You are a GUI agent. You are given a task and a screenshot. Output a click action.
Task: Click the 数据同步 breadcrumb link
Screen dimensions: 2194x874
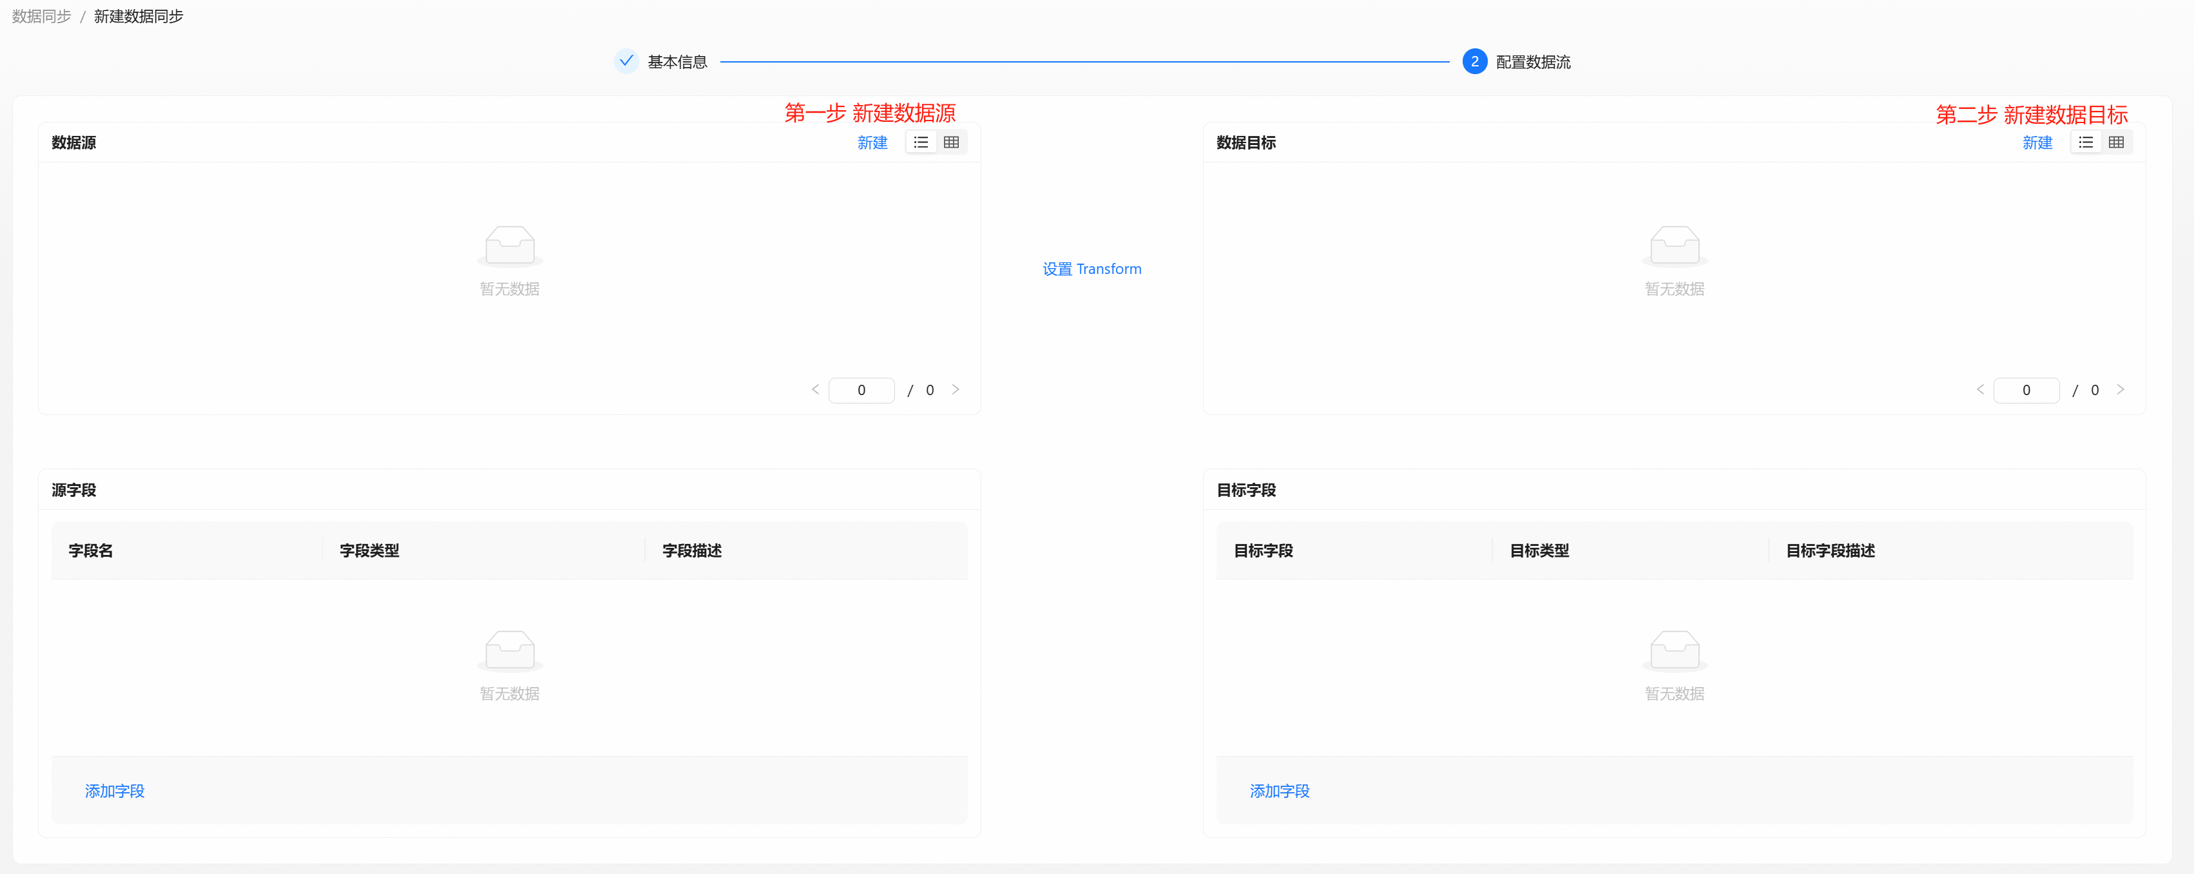(42, 16)
